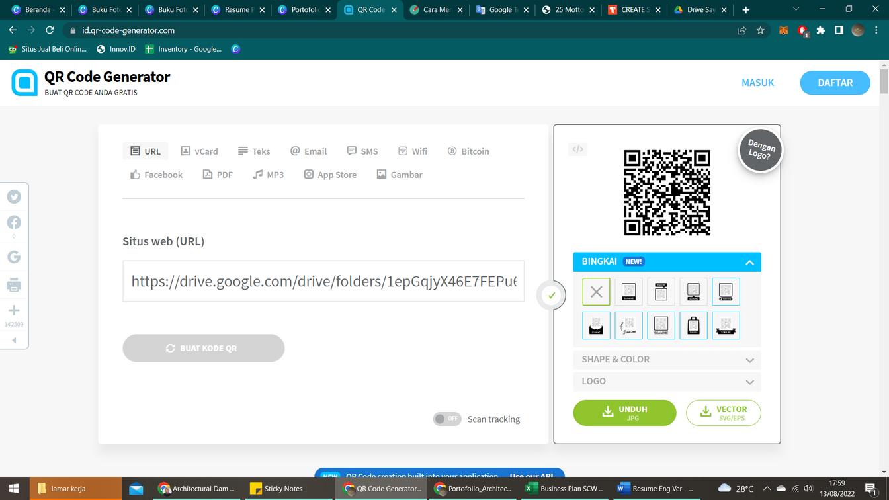Click the MetaMask fox extension icon
The width and height of the screenshot is (889, 500).
[x=784, y=30]
